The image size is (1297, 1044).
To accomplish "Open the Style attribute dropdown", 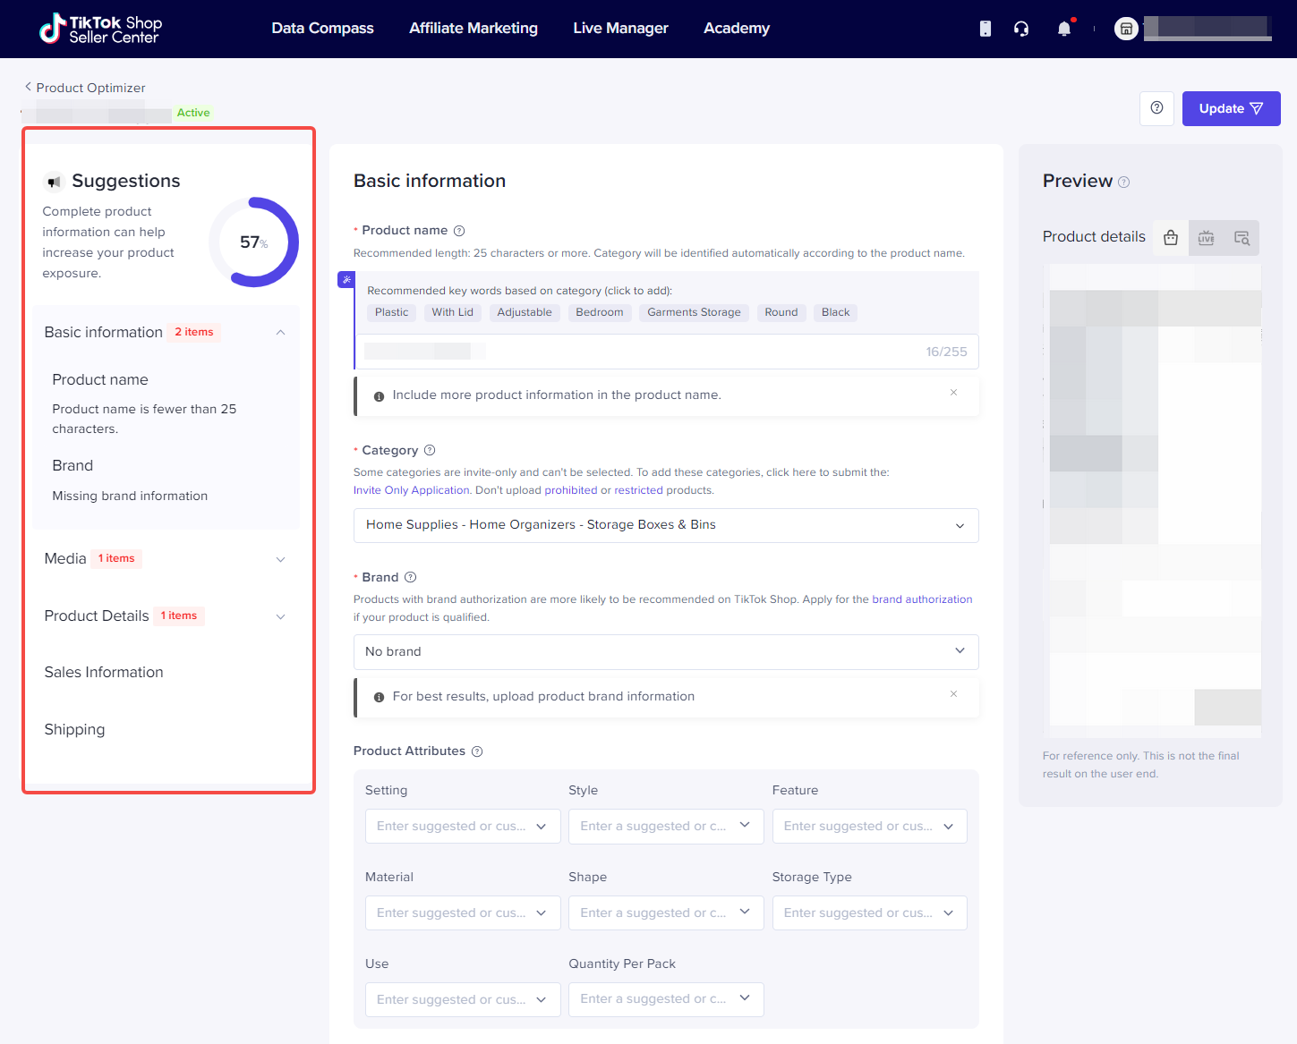I will [x=666, y=827].
